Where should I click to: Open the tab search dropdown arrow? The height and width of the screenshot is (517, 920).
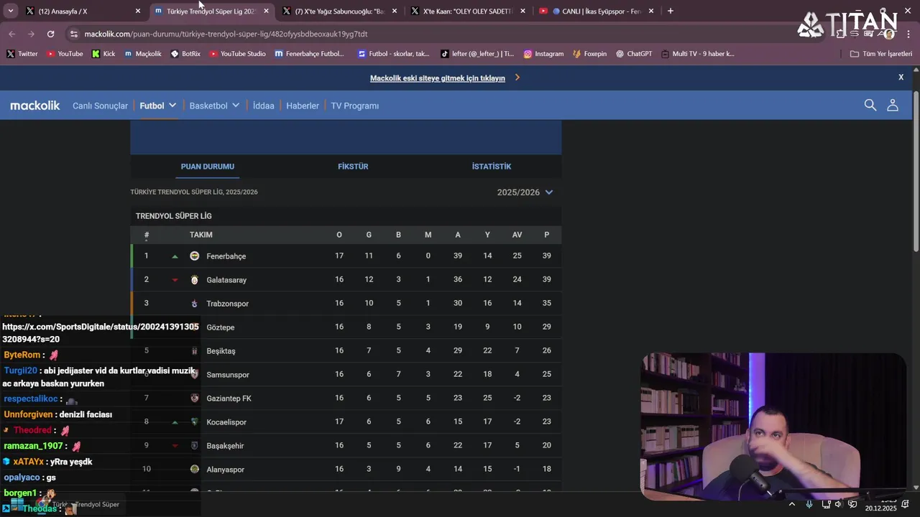click(10, 11)
